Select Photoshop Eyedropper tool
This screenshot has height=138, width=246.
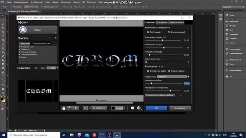pyautogui.click(x=3, y=36)
